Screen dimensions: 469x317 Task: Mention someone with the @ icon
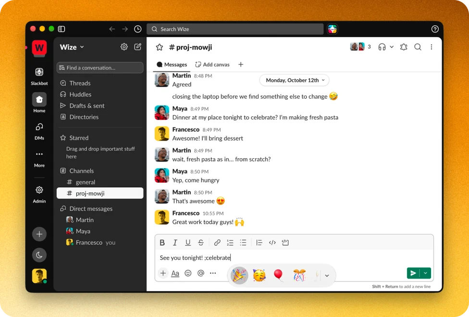tap(201, 273)
